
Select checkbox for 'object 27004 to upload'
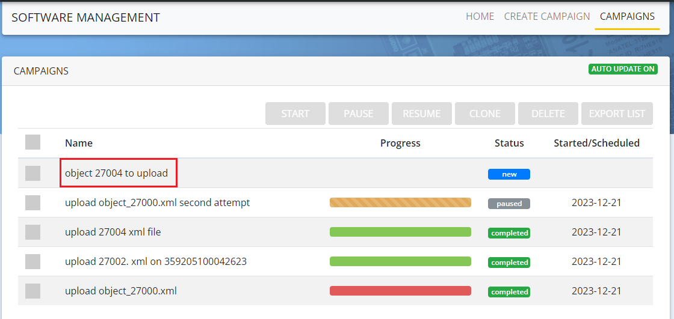pos(32,174)
